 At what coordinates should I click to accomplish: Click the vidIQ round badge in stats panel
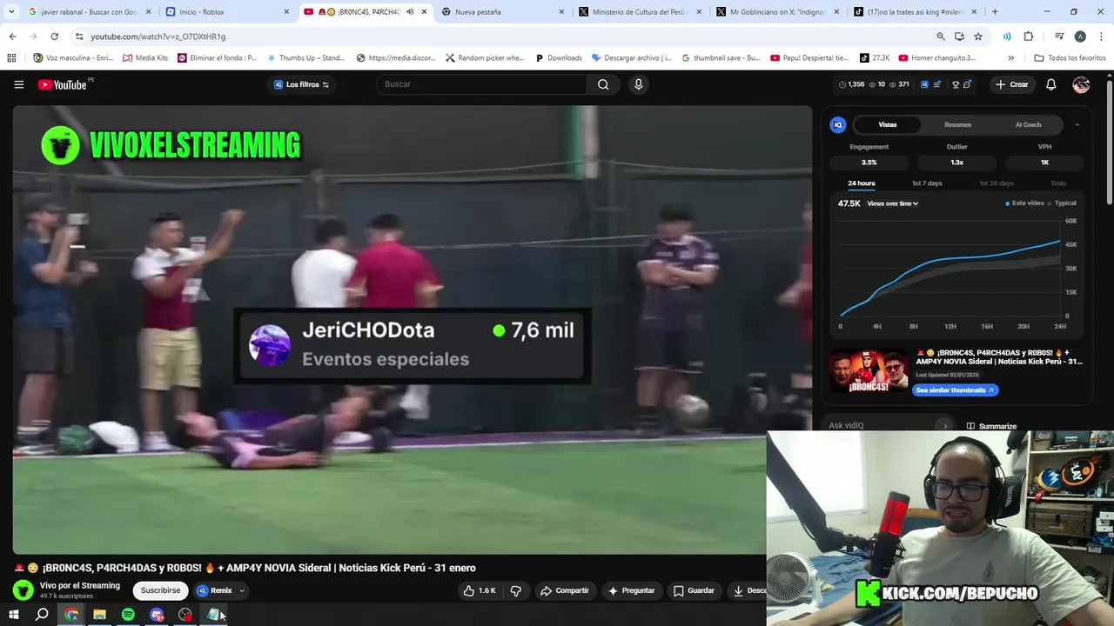[838, 124]
